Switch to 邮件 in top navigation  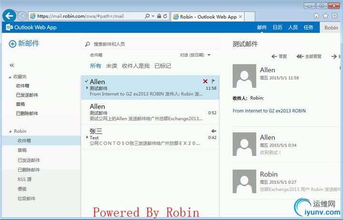point(262,27)
